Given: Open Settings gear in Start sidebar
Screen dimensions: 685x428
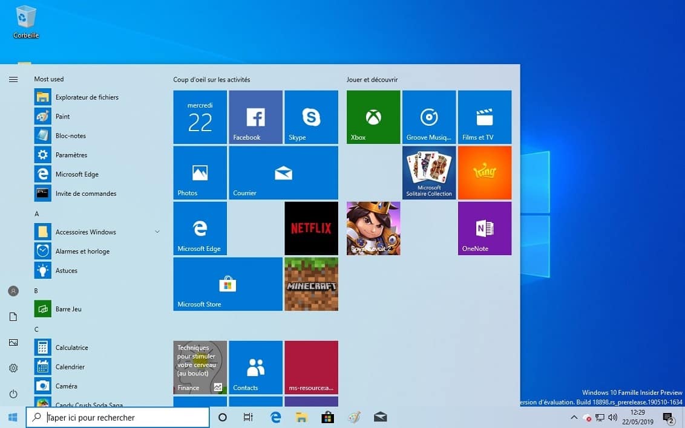Looking at the screenshot, I should (13, 368).
